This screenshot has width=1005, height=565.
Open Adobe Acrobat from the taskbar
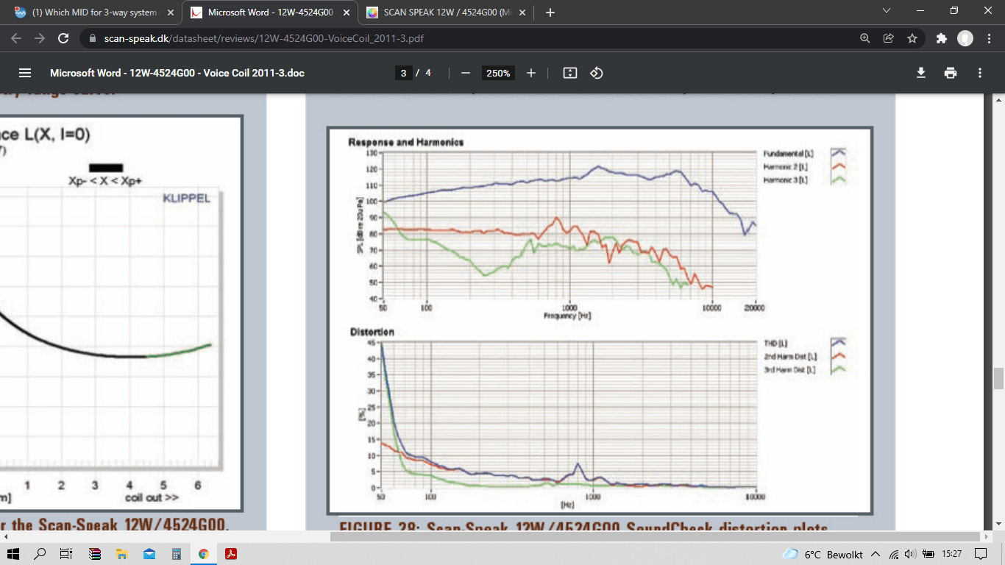click(x=230, y=554)
